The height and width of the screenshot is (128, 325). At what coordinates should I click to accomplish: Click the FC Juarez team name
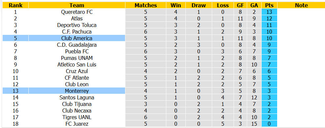click(77, 124)
